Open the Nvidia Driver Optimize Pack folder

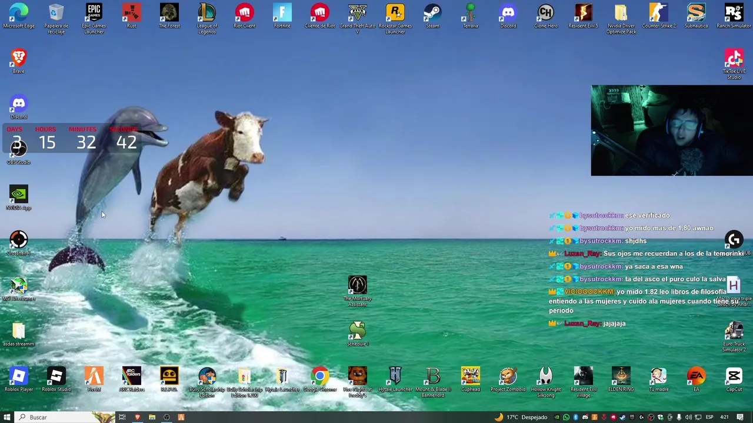coord(621,18)
